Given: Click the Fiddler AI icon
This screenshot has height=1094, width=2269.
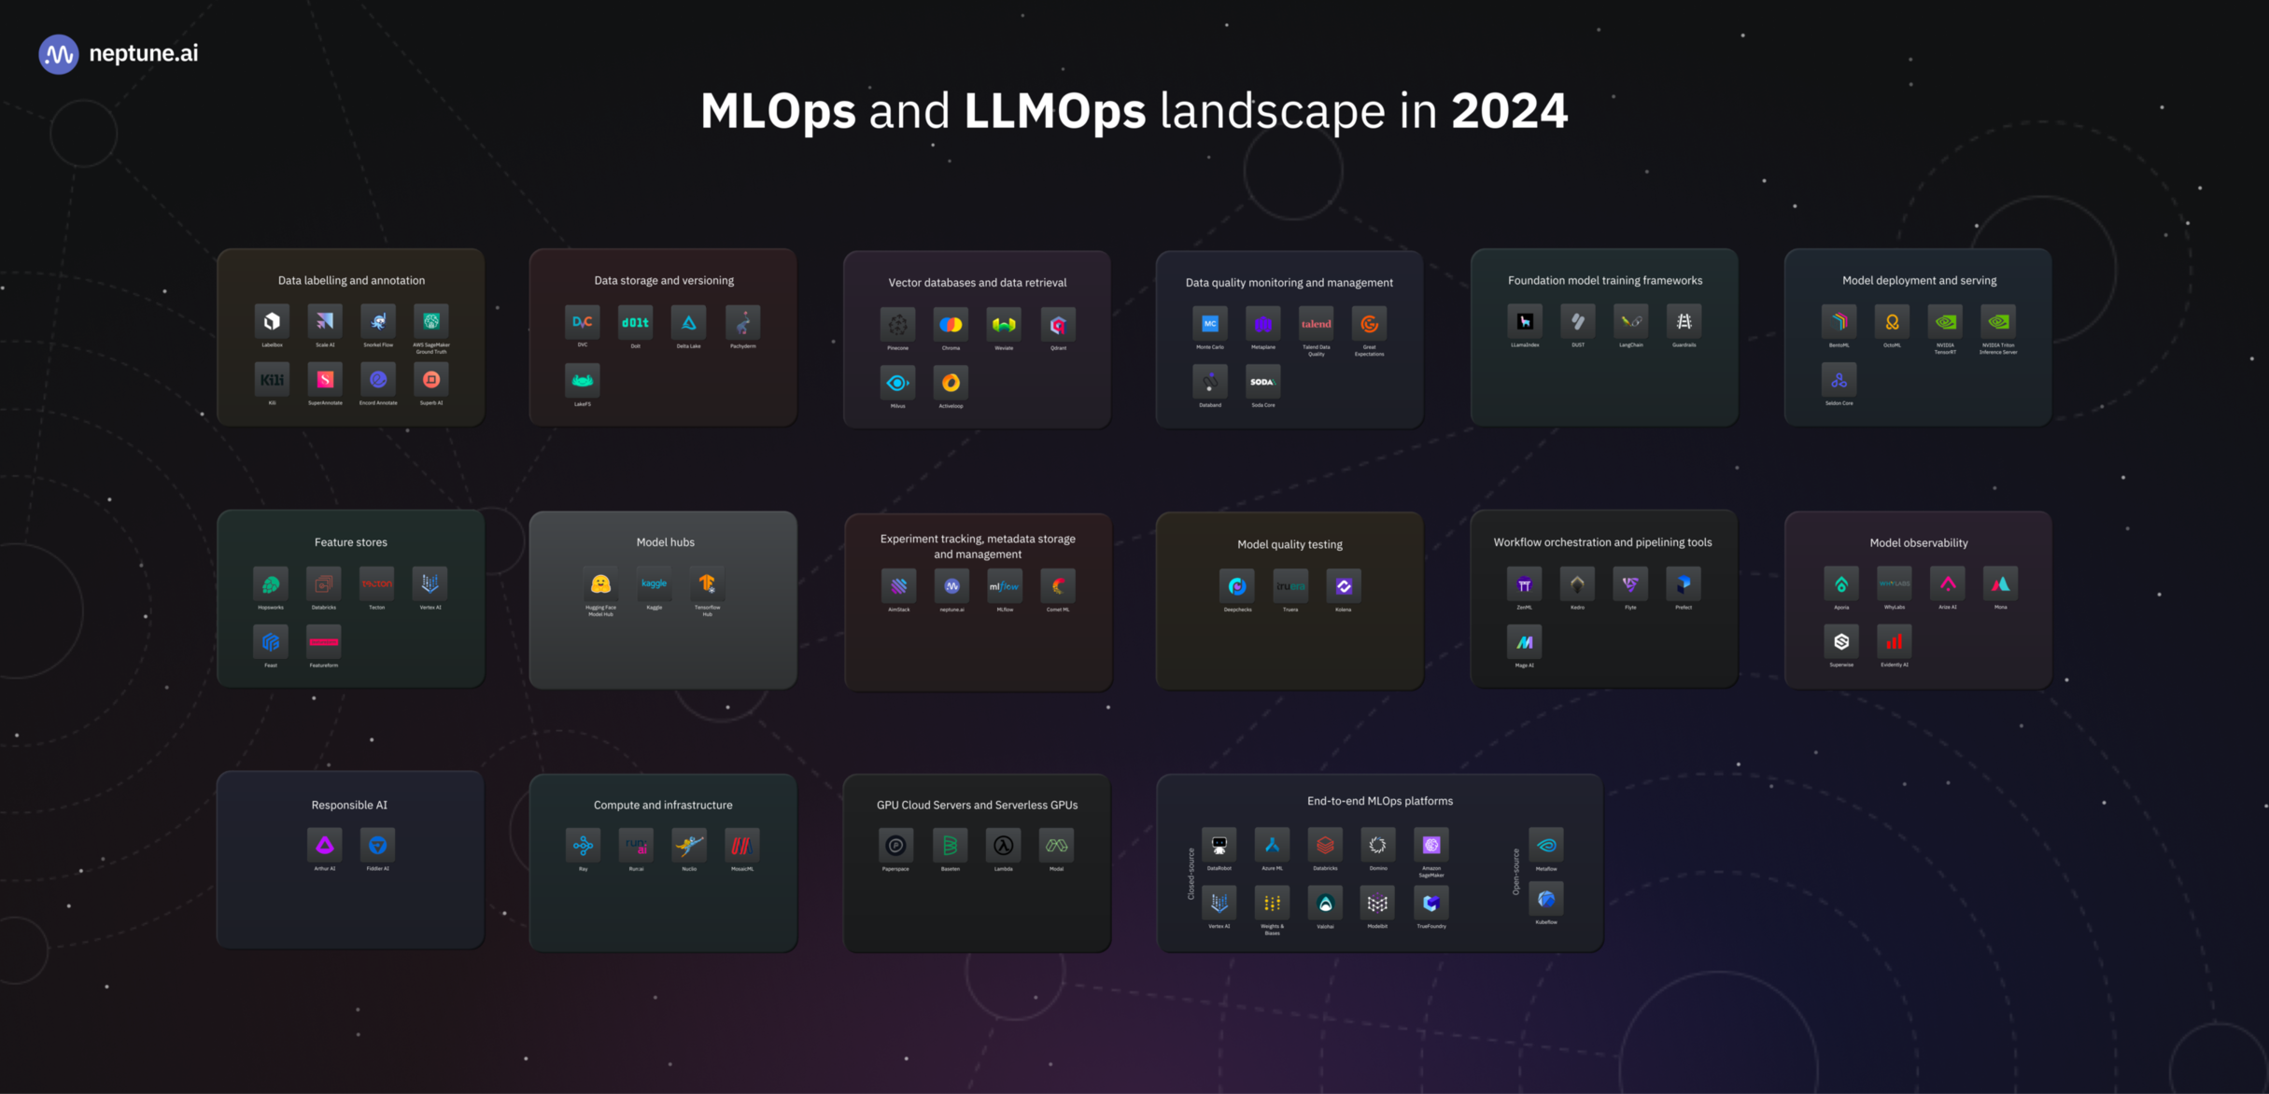Looking at the screenshot, I should (378, 846).
